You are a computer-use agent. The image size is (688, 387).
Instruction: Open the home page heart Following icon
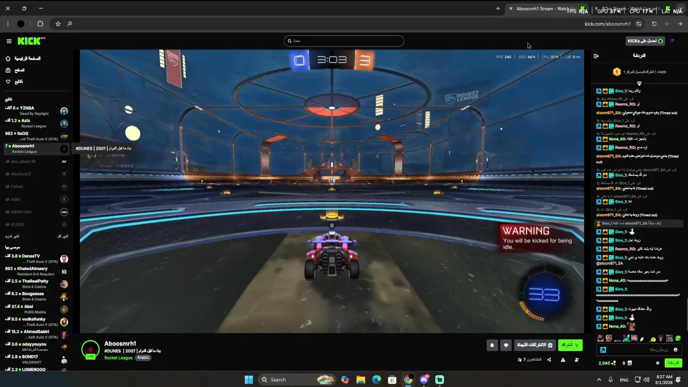8,82
